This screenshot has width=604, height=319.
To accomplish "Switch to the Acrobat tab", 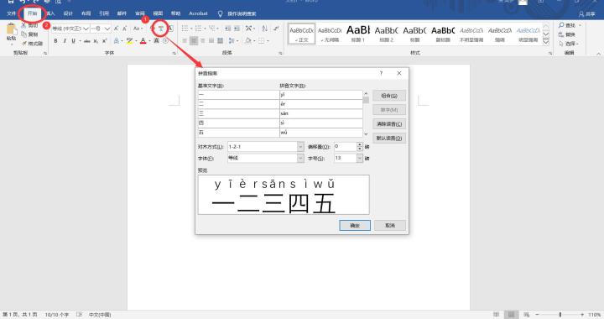I will pos(198,13).
